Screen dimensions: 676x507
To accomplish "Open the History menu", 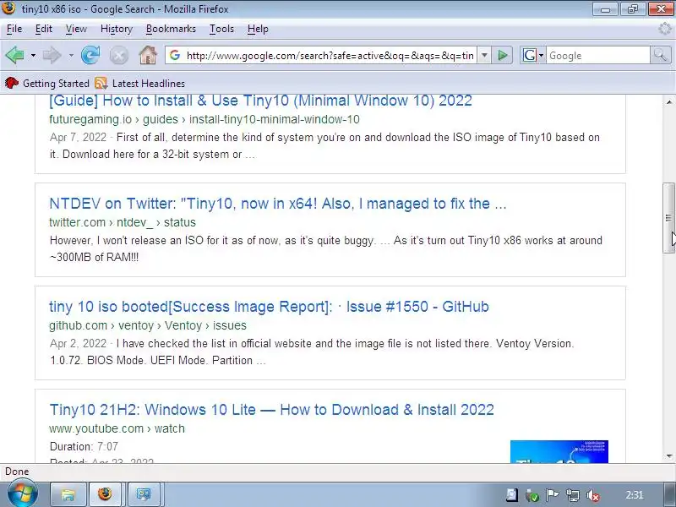I will (x=117, y=29).
